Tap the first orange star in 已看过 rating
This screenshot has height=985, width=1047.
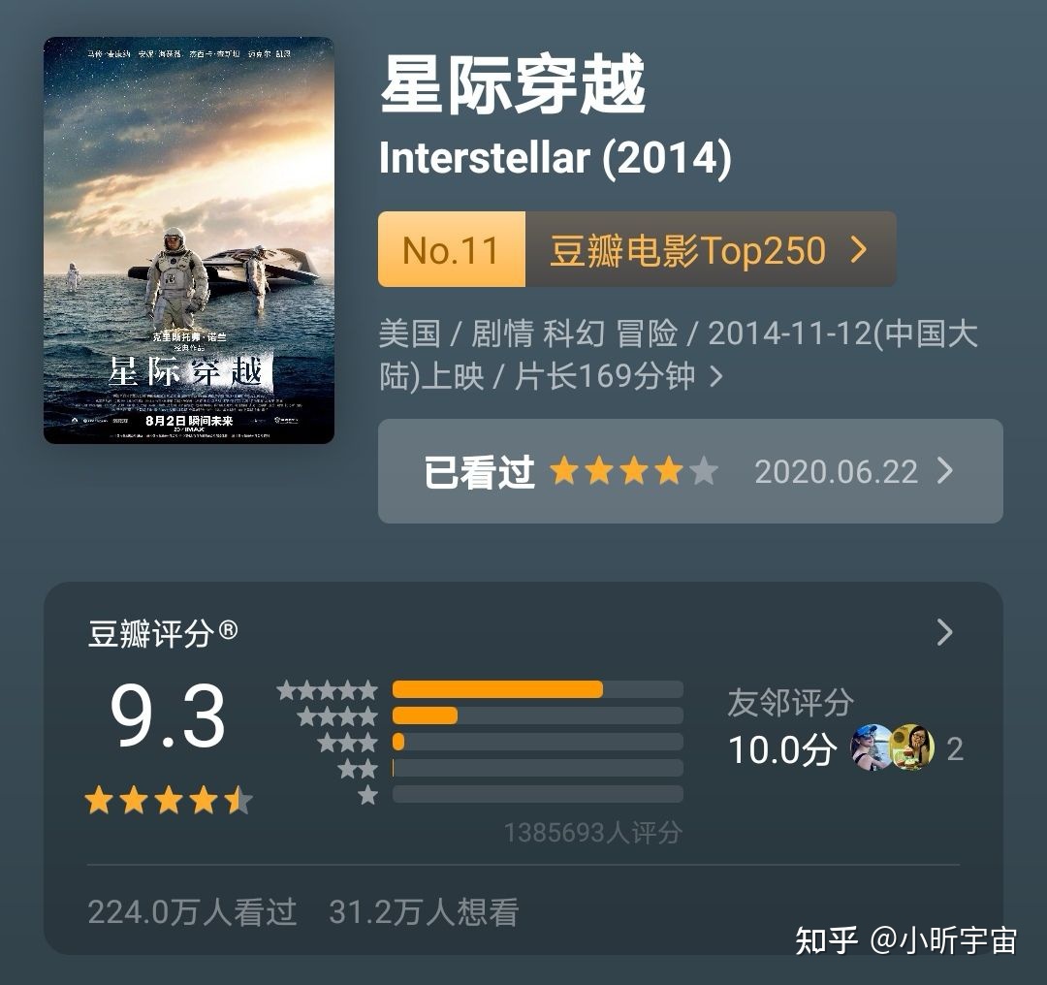(x=564, y=472)
